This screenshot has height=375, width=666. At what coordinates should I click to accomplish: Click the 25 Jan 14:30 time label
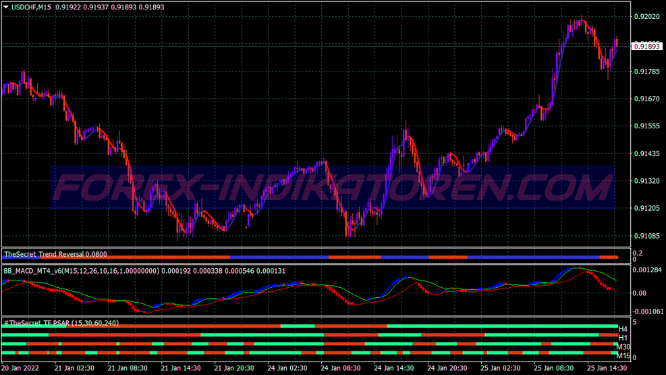607,368
